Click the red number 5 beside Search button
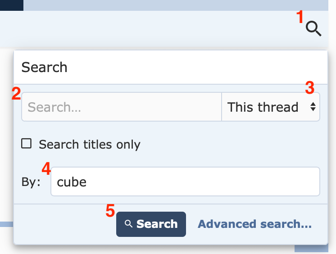The width and height of the screenshot is (336, 254). (110, 210)
